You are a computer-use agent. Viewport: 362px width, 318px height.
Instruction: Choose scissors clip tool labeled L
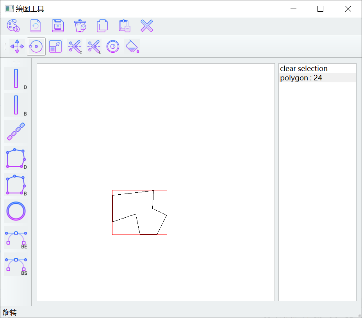coord(94,46)
